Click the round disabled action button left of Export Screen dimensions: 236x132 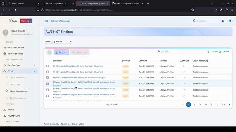[49, 52]
